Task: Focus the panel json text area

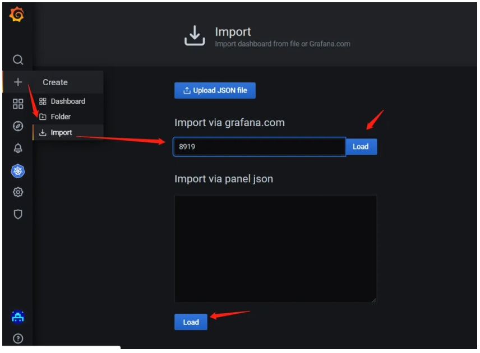Action: 275,249
